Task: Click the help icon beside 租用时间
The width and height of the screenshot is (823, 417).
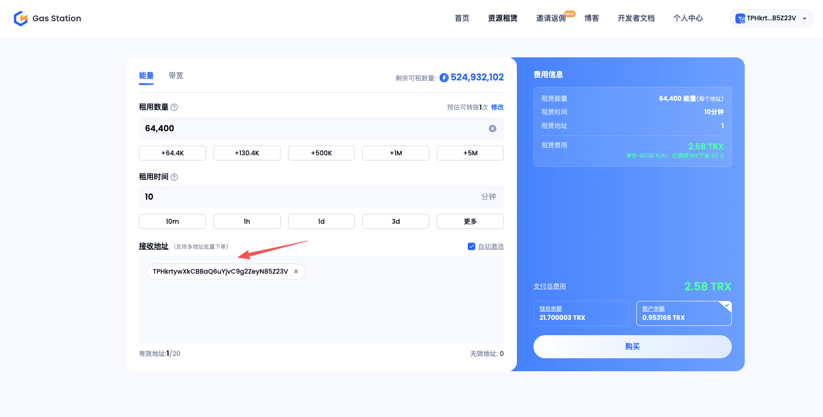Action: coord(174,177)
